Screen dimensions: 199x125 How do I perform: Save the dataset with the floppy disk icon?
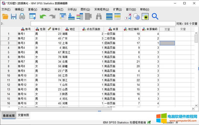coord(14,17)
